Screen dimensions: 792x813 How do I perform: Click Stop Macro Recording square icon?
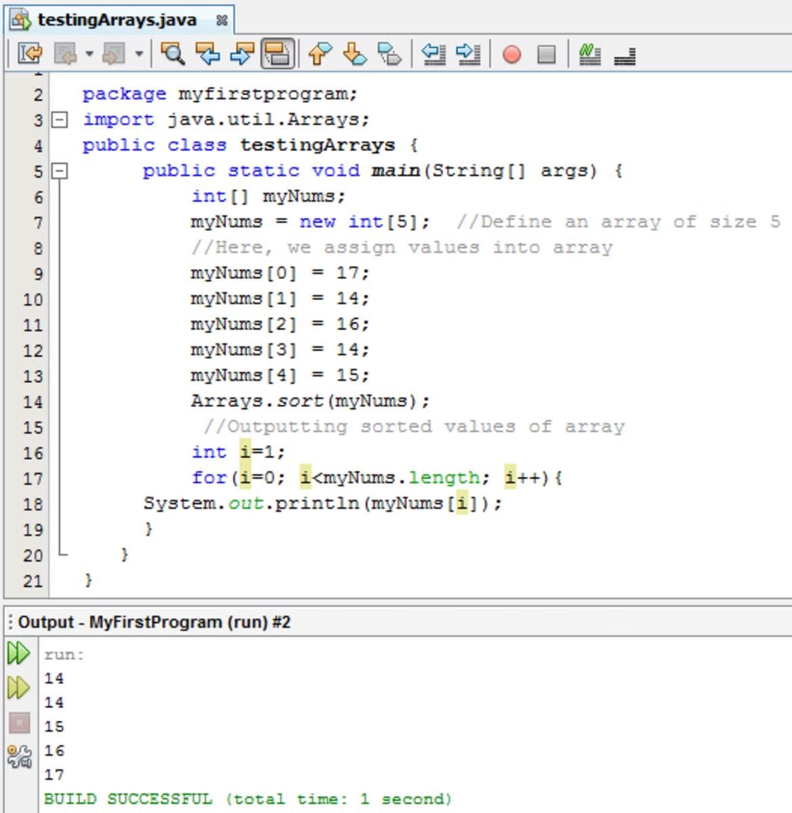[546, 54]
